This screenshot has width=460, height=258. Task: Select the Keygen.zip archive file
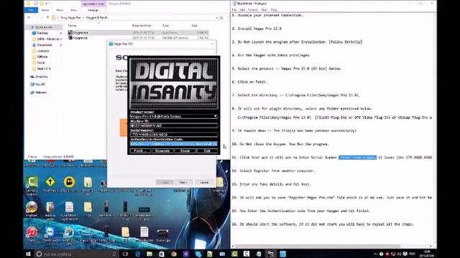[78, 38]
